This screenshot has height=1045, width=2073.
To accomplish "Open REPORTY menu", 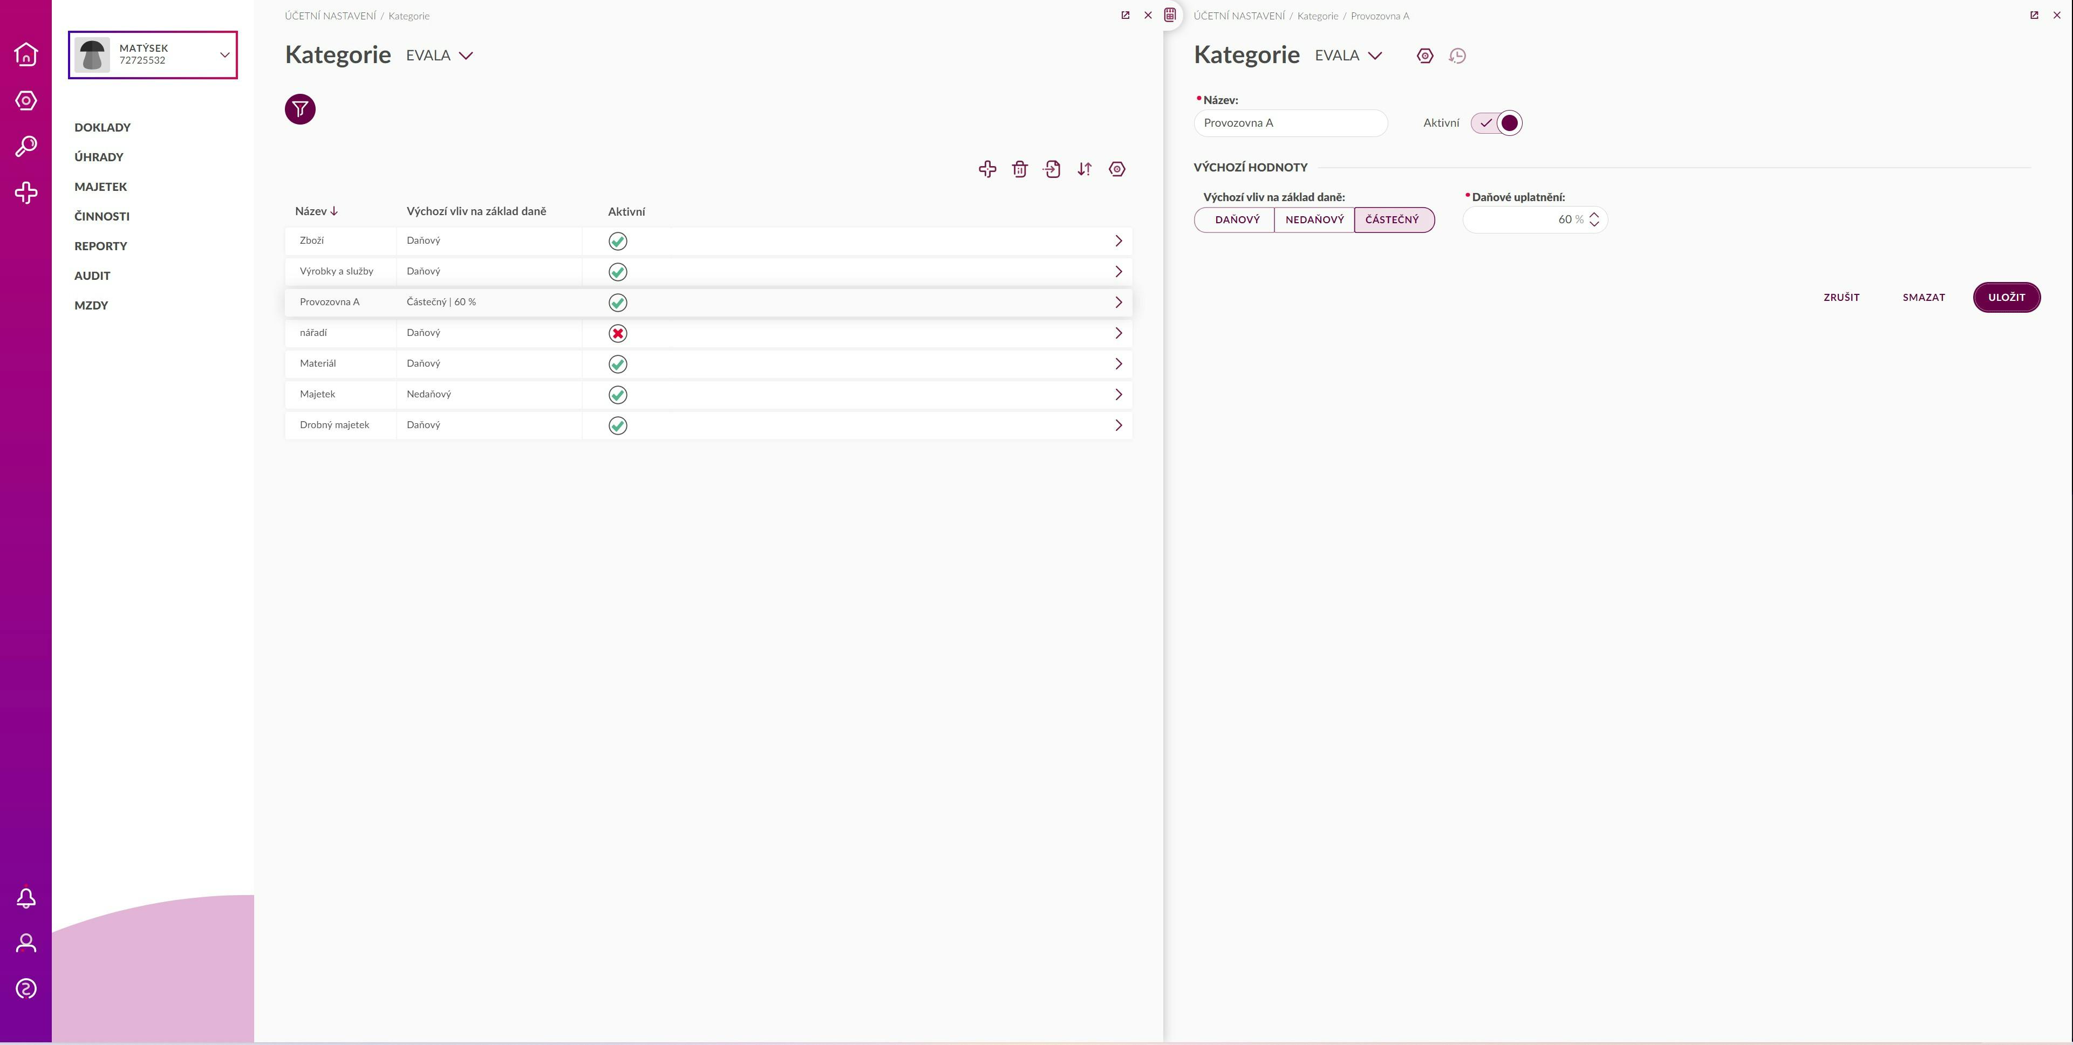I will tap(100, 246).
